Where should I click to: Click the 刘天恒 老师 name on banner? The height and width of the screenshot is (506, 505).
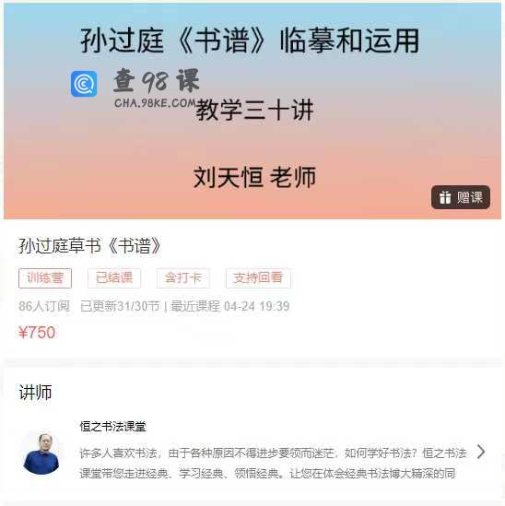pos(254,178)
